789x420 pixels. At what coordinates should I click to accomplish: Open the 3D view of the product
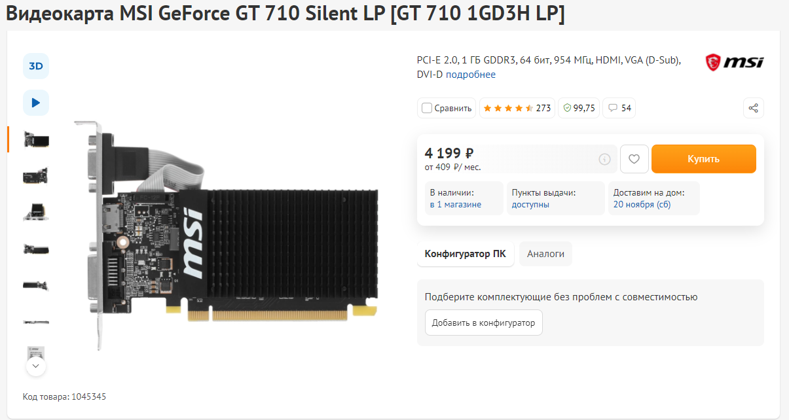36,66
